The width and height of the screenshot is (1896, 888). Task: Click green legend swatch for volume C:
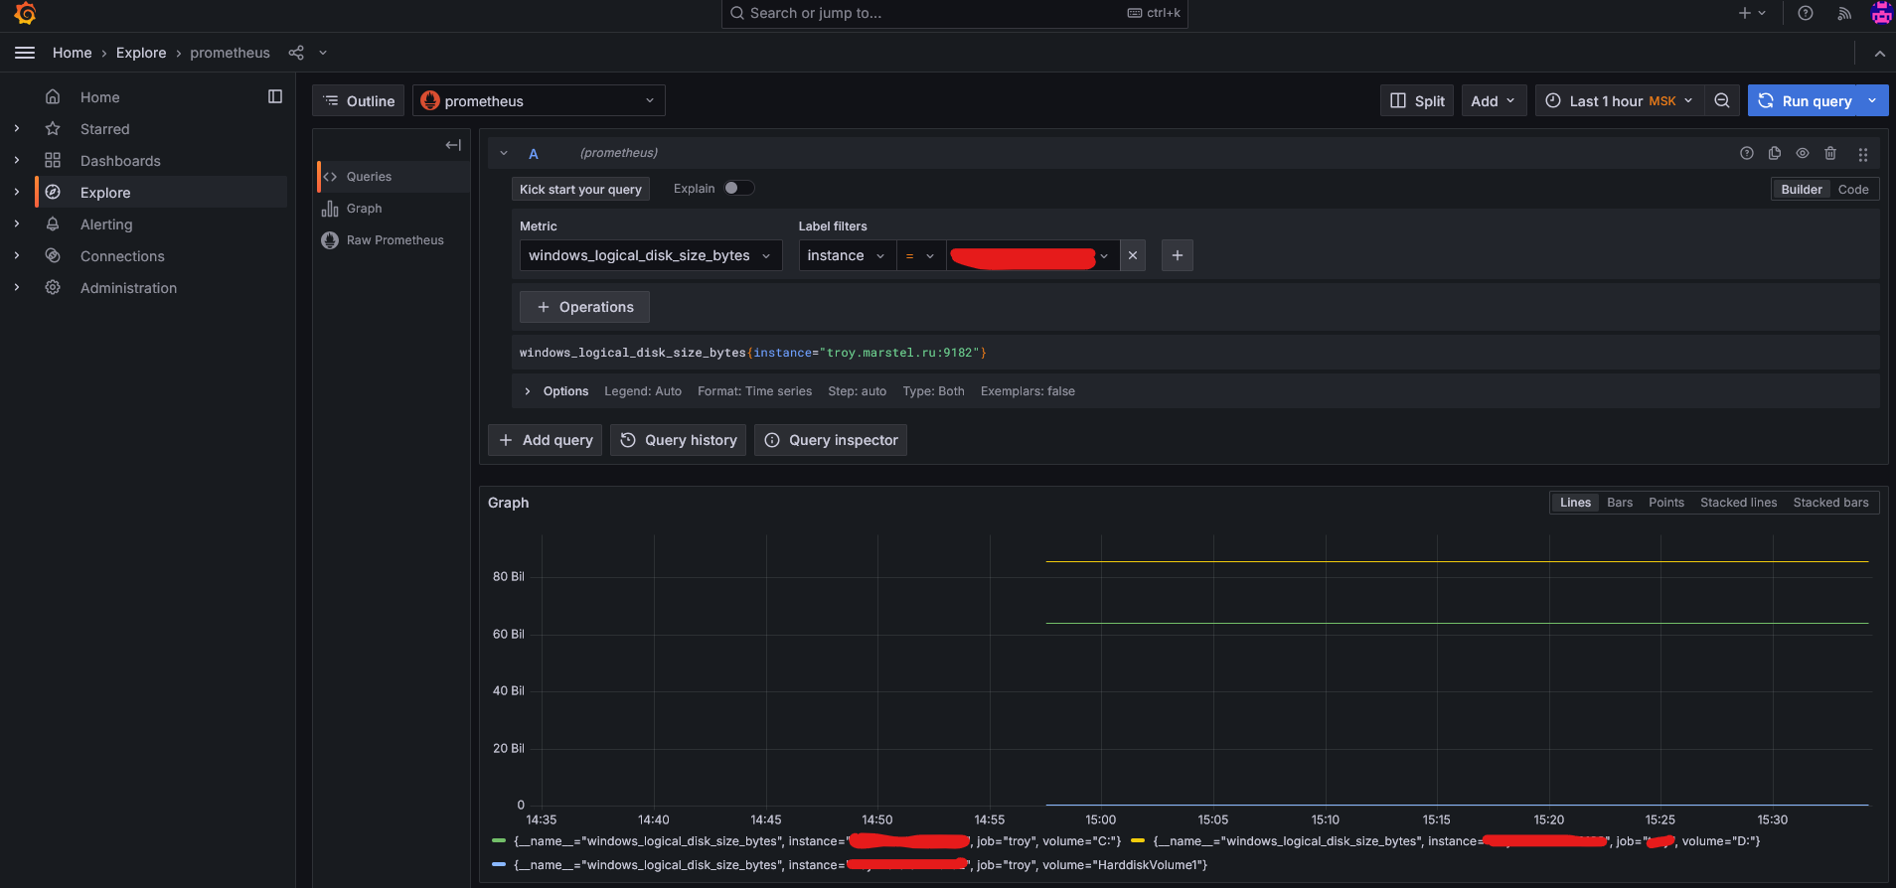pos(499,841)
